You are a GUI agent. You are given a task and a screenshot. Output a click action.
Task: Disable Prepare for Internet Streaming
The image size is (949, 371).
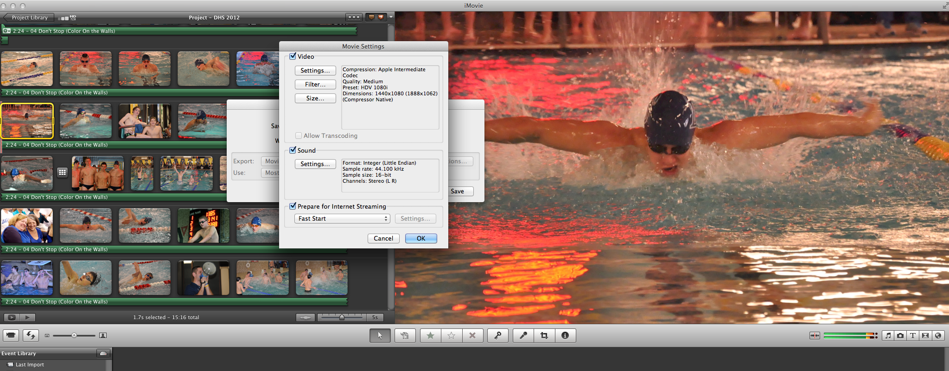click(293, 206)
